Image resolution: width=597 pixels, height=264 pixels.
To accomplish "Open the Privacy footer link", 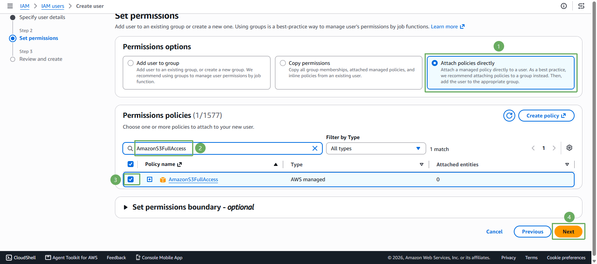I will (509, 258).
